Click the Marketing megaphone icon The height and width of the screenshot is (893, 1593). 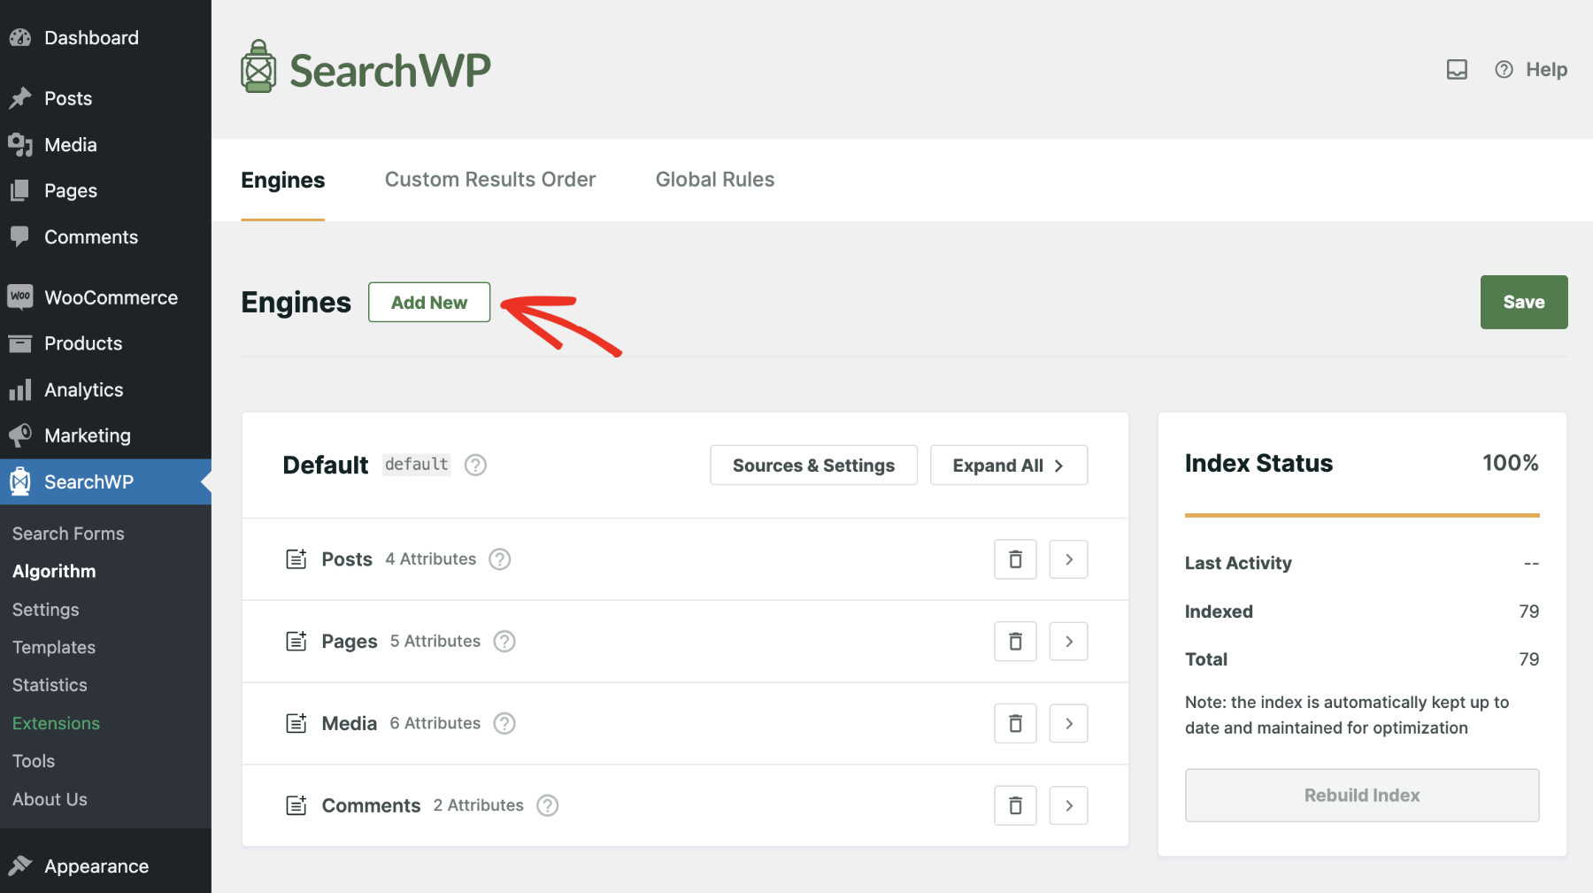tap(20, 435)
